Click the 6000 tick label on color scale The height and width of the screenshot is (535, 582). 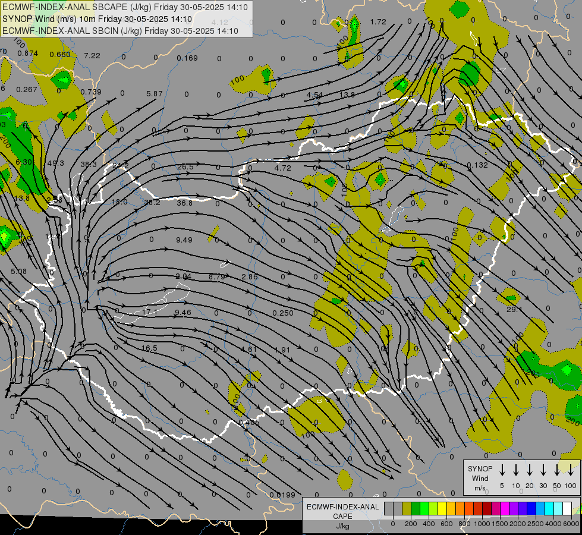tap(571, 524)
